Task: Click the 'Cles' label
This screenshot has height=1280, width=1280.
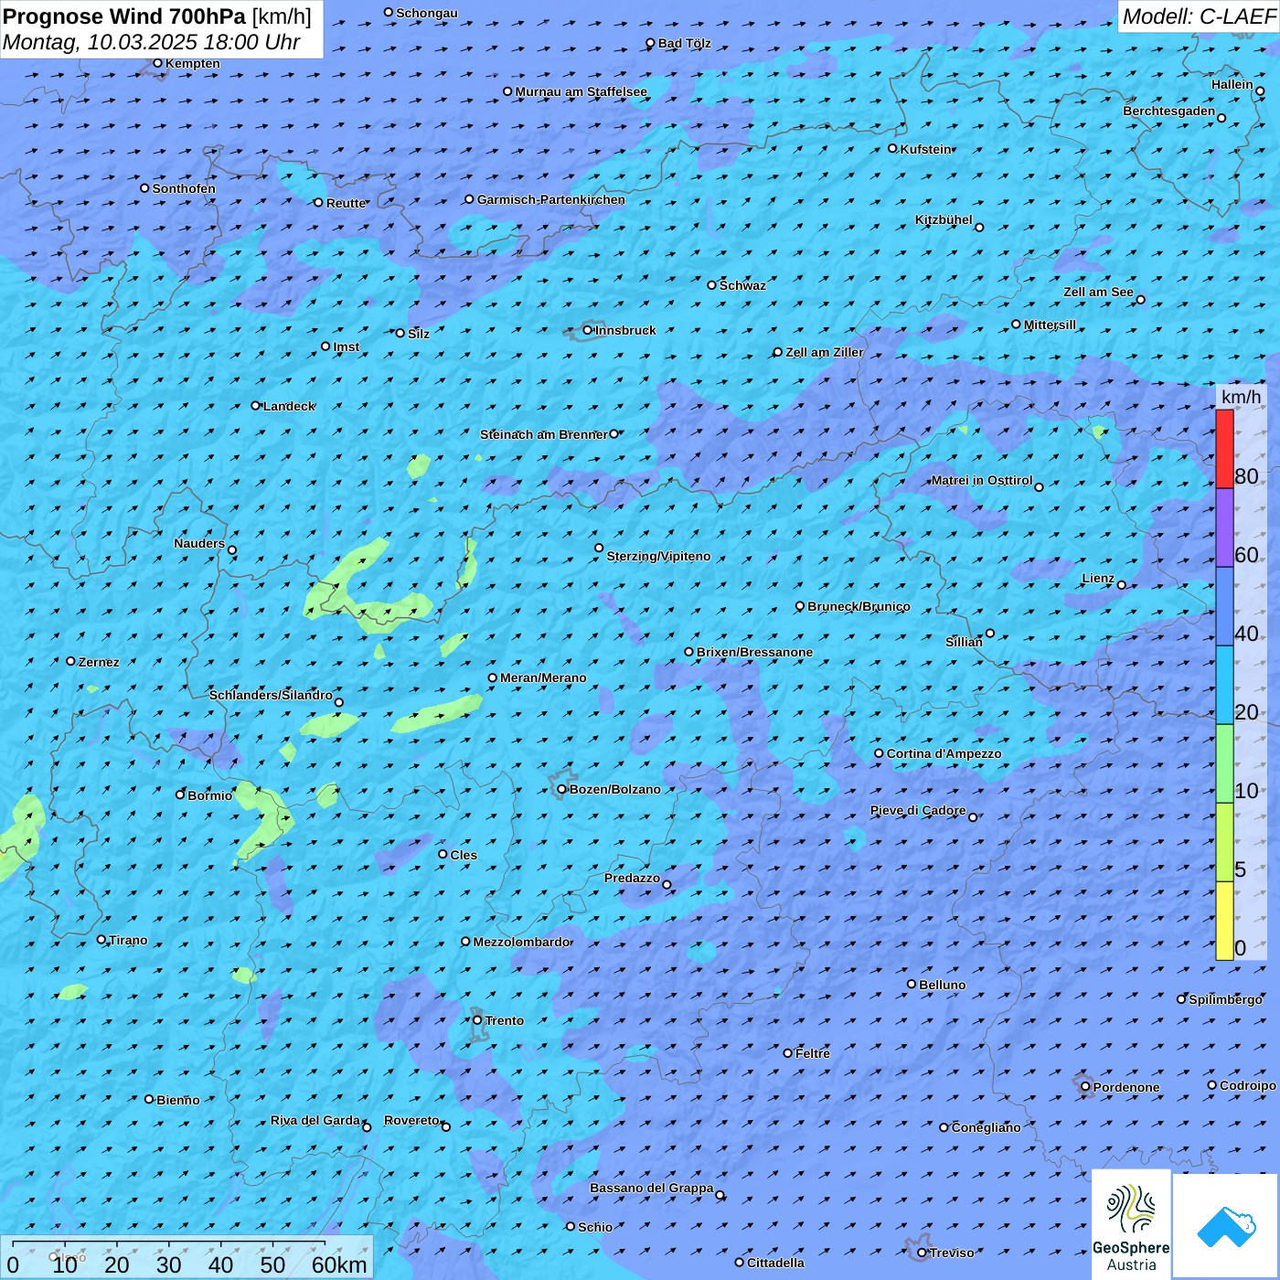Action: pyautogui.click(x=464, y=855)
